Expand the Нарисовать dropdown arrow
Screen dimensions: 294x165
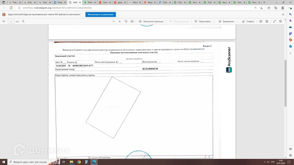(214, 21)
